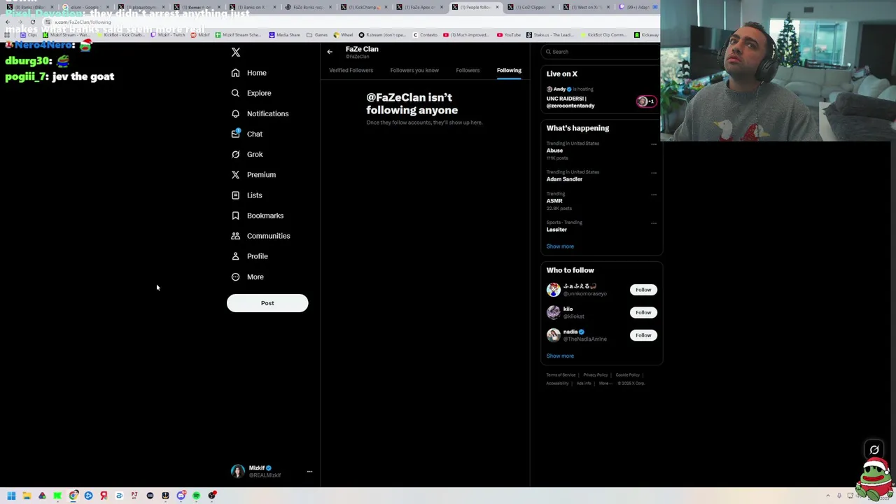
Task: Open Lists icon in sidebar
Action: 235,195
